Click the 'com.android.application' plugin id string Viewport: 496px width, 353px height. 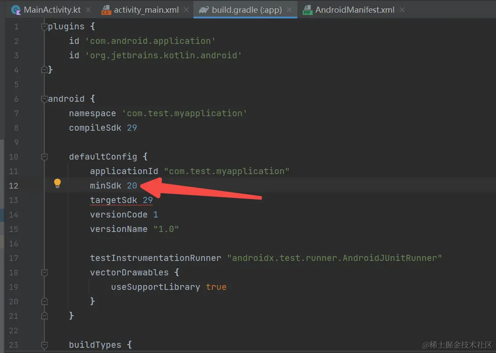click(x=150, y=41)
